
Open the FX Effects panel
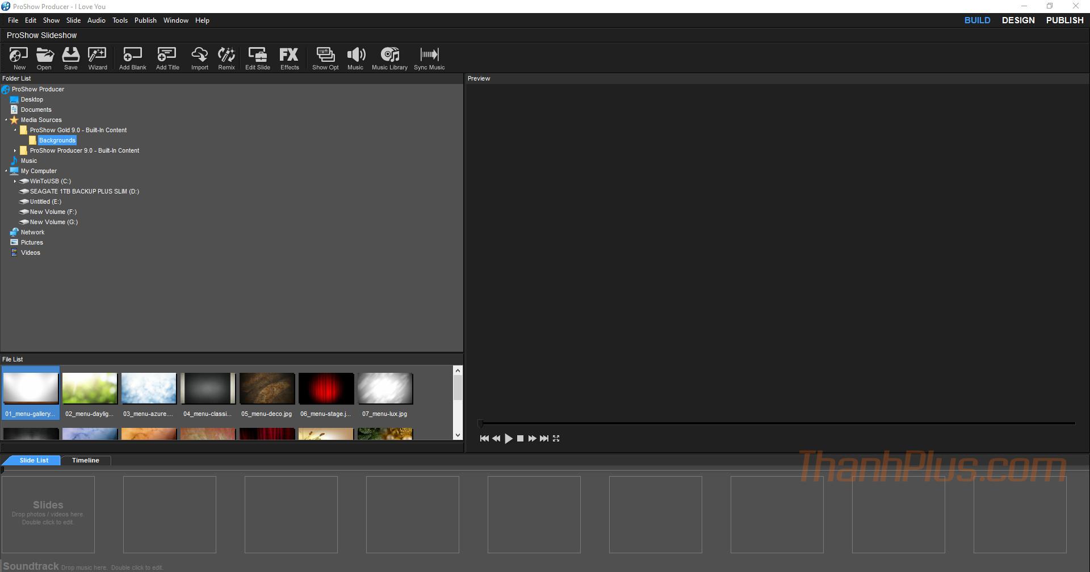coord(289,58)
